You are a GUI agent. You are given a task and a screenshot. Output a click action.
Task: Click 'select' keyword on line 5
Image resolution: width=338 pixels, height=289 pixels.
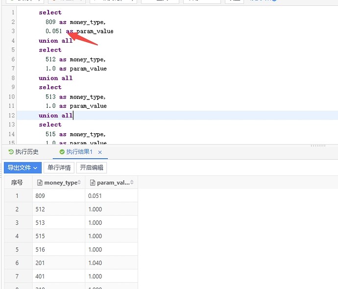50,50
